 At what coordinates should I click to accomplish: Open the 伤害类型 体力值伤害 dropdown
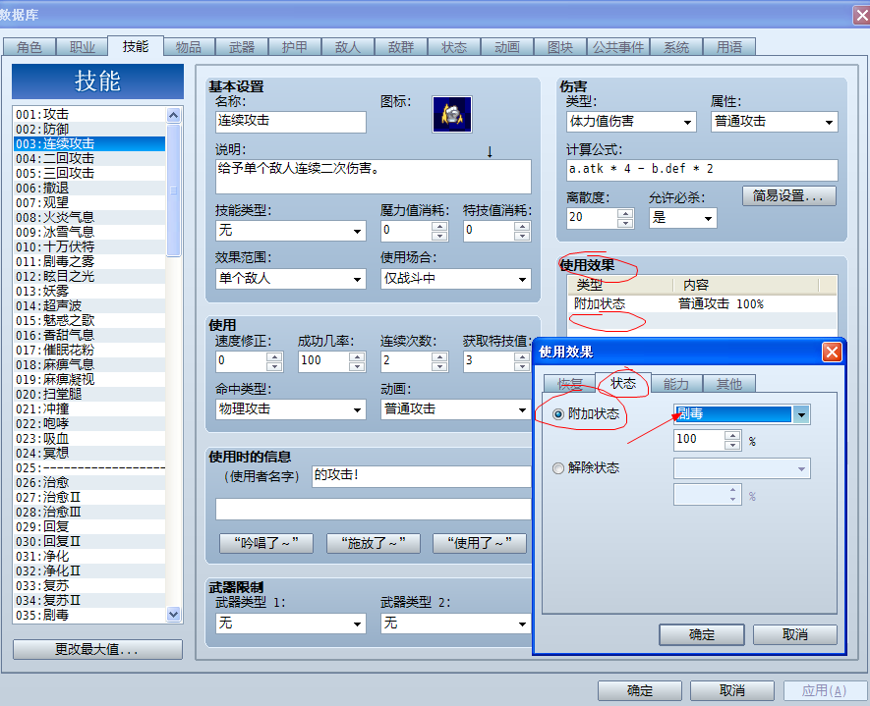pos(687,123)
